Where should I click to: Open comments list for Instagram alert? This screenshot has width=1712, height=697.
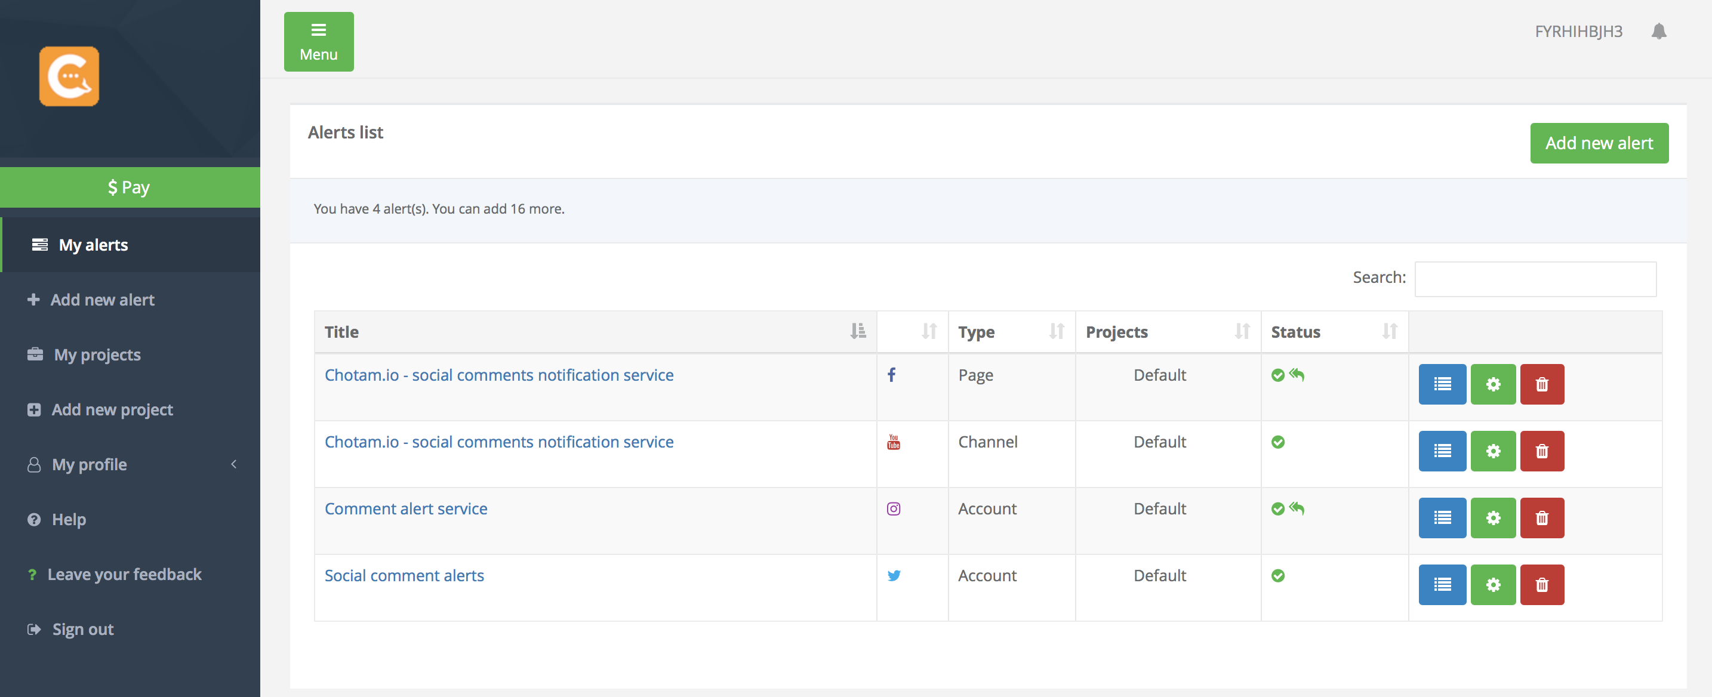point(1442,517)
